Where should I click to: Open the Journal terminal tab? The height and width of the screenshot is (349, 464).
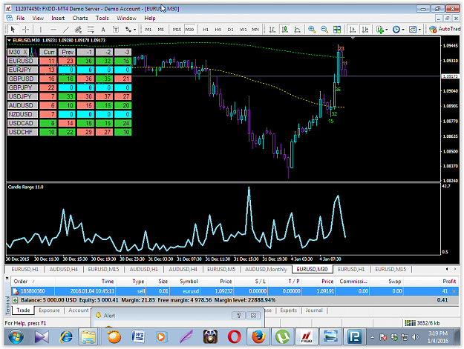[314, 310]
